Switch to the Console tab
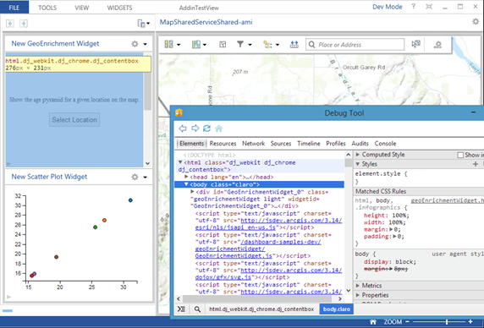This screenshot has width=484, height=328. coord(385,144)
